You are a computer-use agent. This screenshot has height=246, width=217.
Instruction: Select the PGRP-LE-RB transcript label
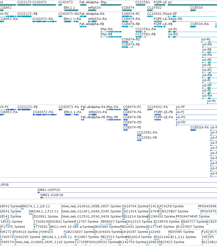(163, 24)
